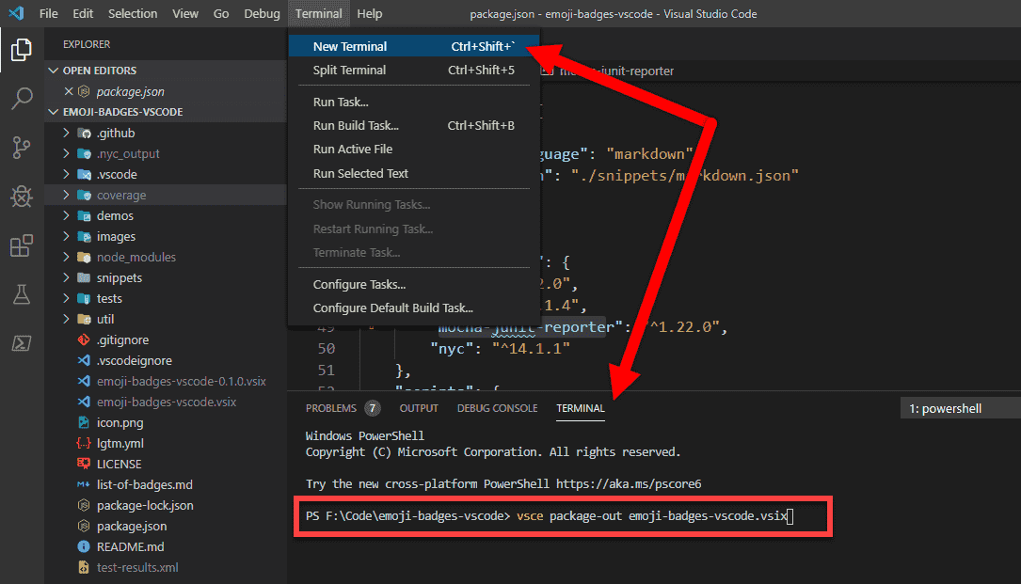Screen dimensions: 1021x584
Task: Expand the coverage folder
Action: coord(66,195)
